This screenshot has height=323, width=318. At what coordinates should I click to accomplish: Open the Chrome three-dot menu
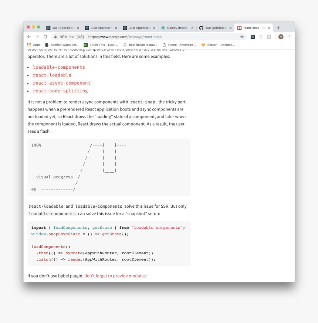pos(289,37)
